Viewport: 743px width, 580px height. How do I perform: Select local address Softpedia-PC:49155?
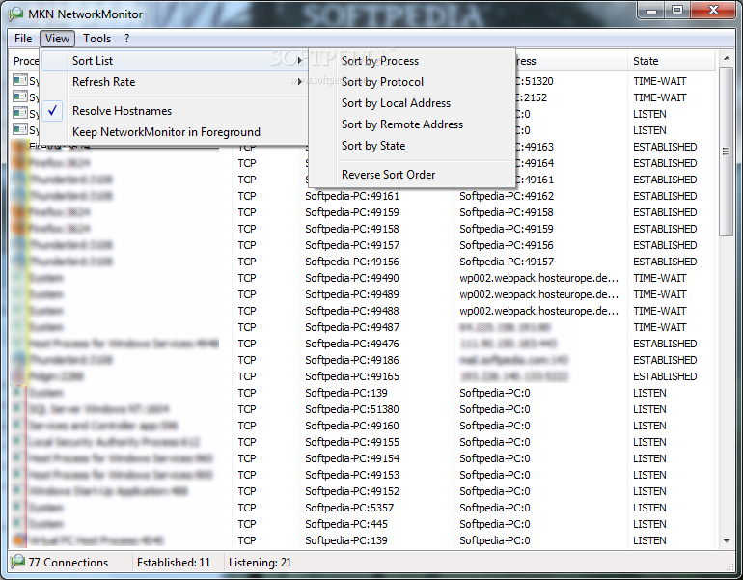pyautogui.click(x=352, y=442)
